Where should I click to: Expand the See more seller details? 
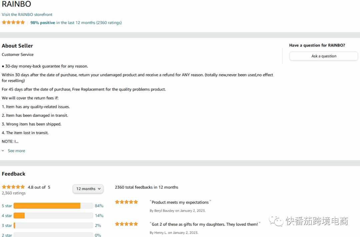click(x=16, y=151)
